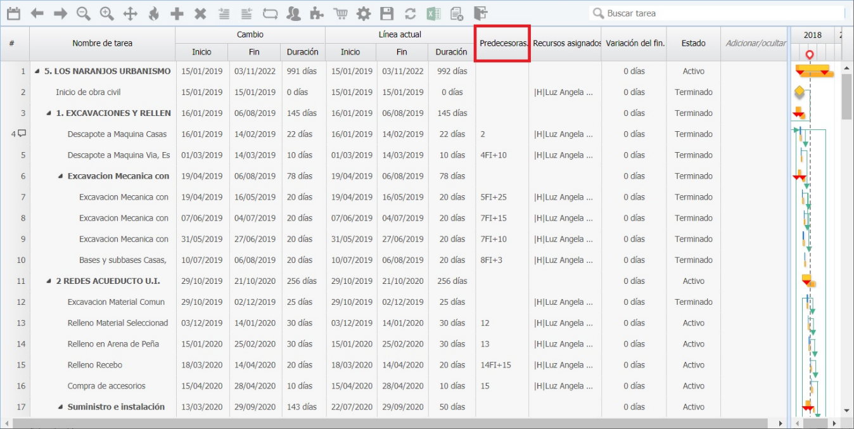Collapse 2 REDES ACUEDUCTO U.I. group

pos(49,281)
